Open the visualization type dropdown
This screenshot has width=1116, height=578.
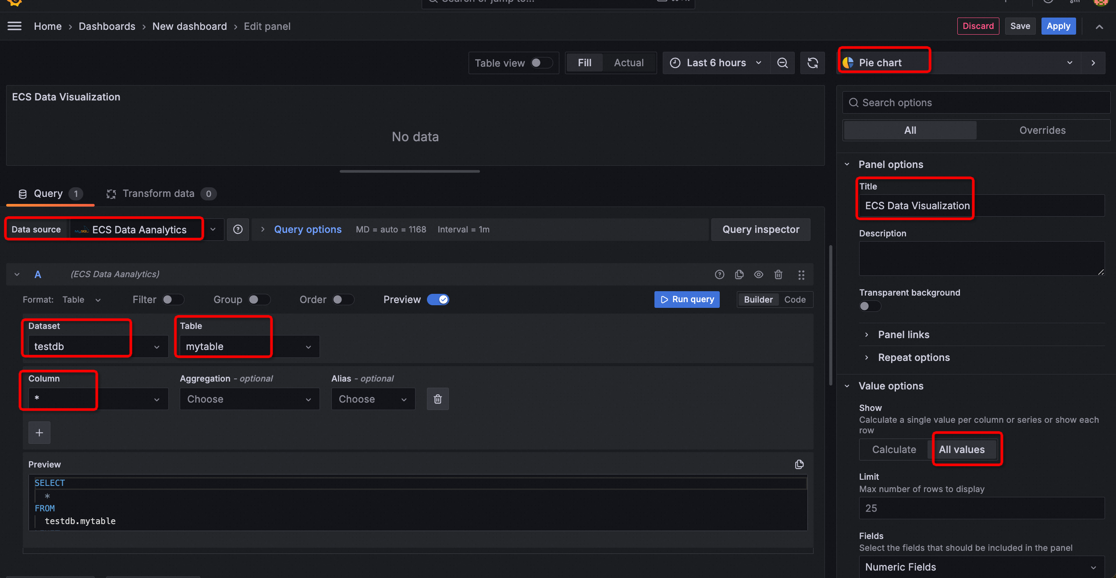tap(960, 63)
